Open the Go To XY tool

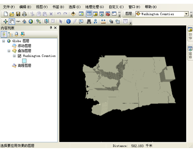coord(96,21)
